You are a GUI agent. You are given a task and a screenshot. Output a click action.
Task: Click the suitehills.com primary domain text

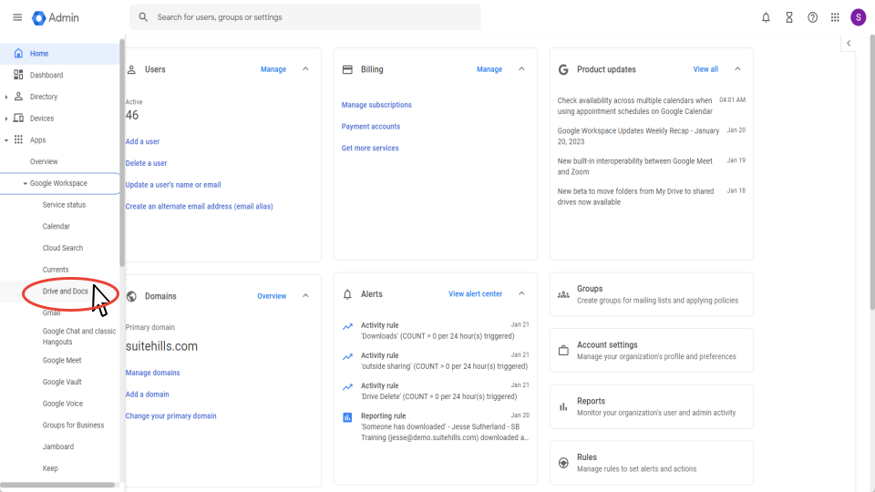coord(162,346)
